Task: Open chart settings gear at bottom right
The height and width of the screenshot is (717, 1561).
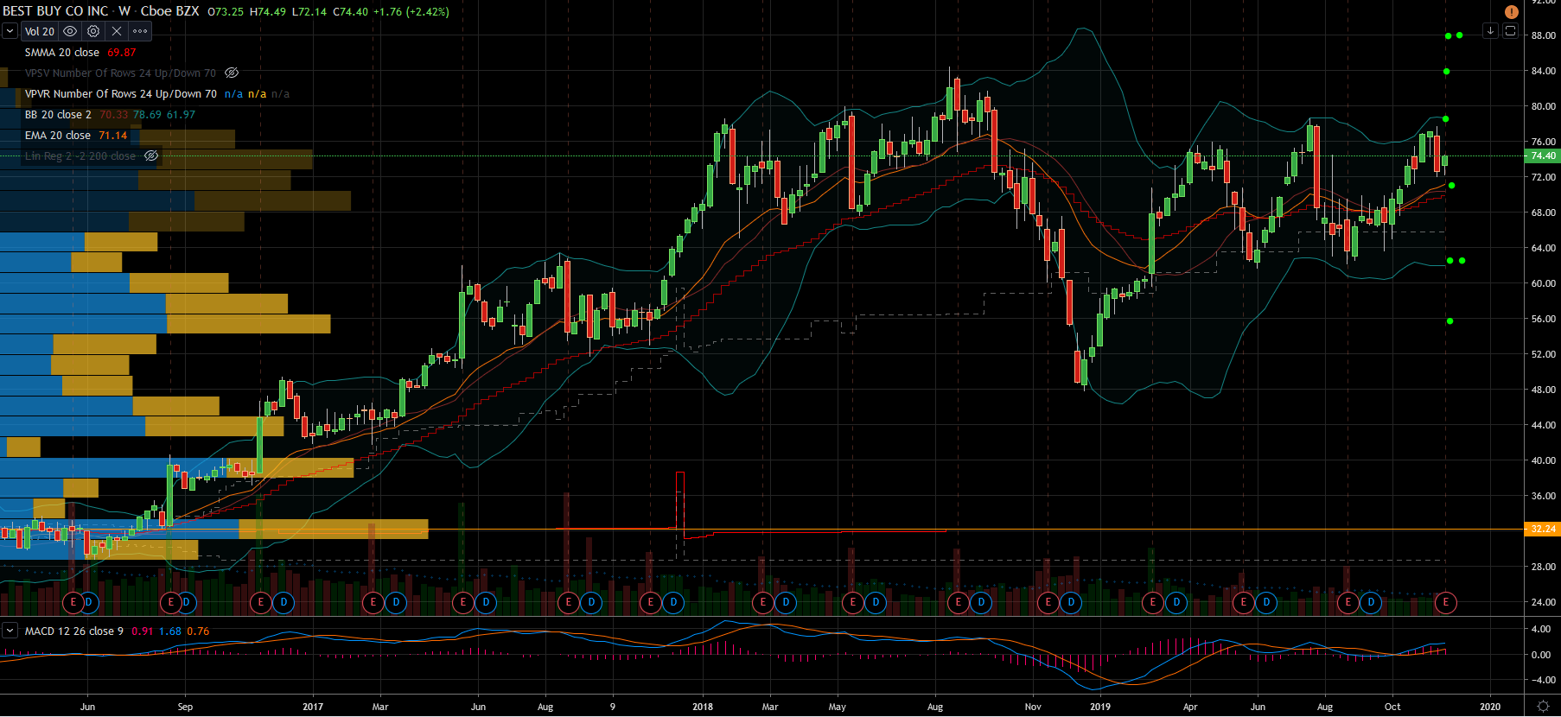Action: tap(1543, 707)
